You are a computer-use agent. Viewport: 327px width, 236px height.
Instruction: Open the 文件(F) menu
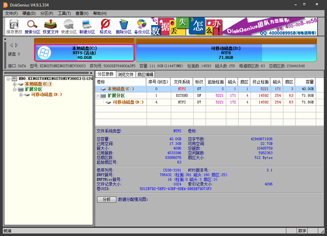(11, 14)
